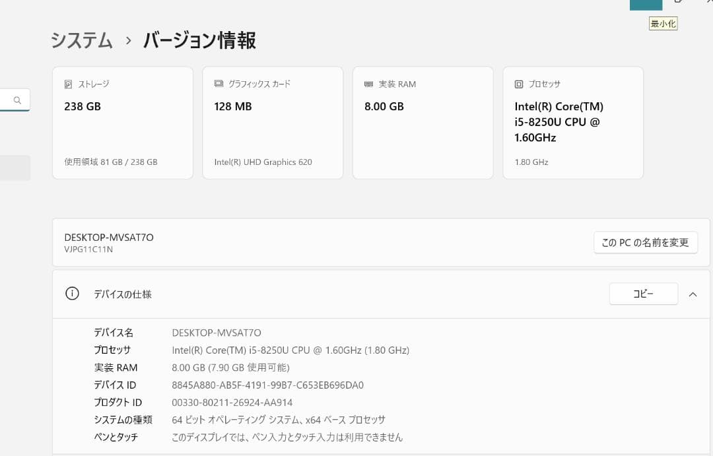Click the search magnifier icon
This screenshot has width=713, height=456.
(16, 100)
